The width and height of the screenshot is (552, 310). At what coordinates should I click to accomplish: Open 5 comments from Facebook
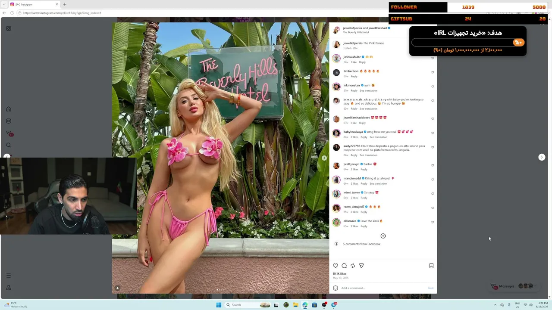click(362, 244)
